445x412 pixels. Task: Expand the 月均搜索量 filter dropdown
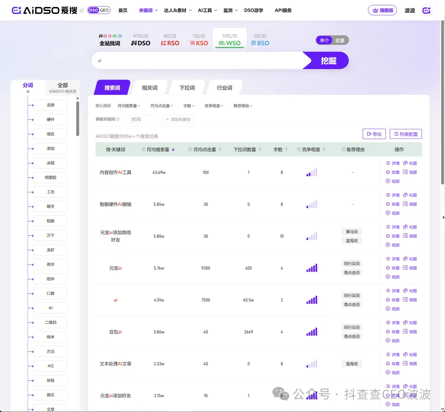coord(129,106)
